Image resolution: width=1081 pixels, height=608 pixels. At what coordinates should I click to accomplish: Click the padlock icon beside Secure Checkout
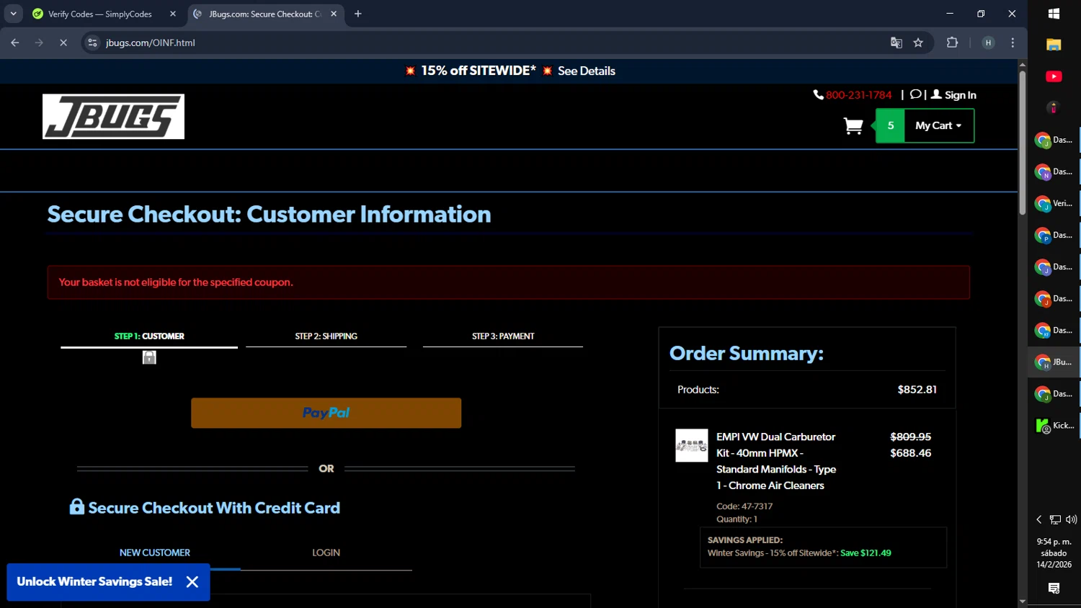coord(76,506)
